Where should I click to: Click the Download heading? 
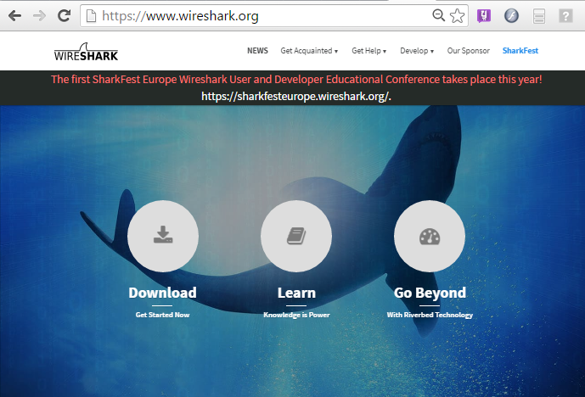(x=162, y=293)
